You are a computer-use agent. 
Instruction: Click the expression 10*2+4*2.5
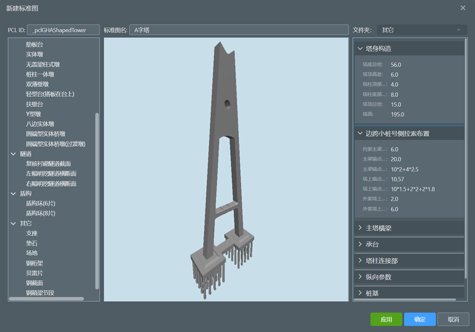click(404, 170)
